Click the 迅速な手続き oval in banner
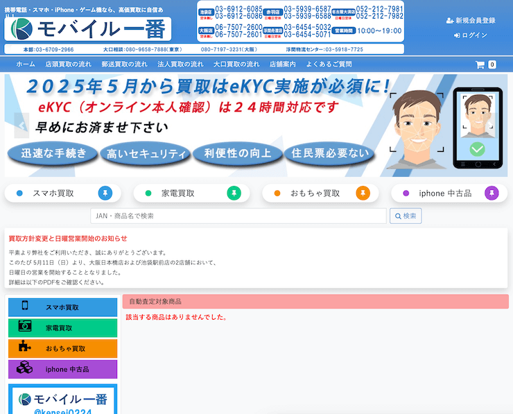This screenshot has width=513, height=414. 53,153
